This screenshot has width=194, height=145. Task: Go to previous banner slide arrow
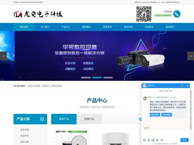click(x=3, y=56)
